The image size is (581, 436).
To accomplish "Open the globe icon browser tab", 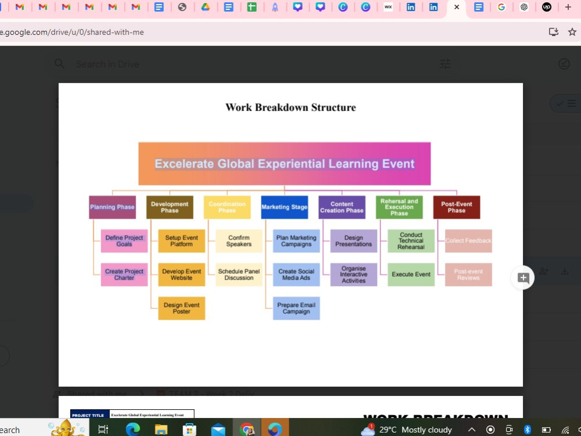I will click(x=182, y=6).
